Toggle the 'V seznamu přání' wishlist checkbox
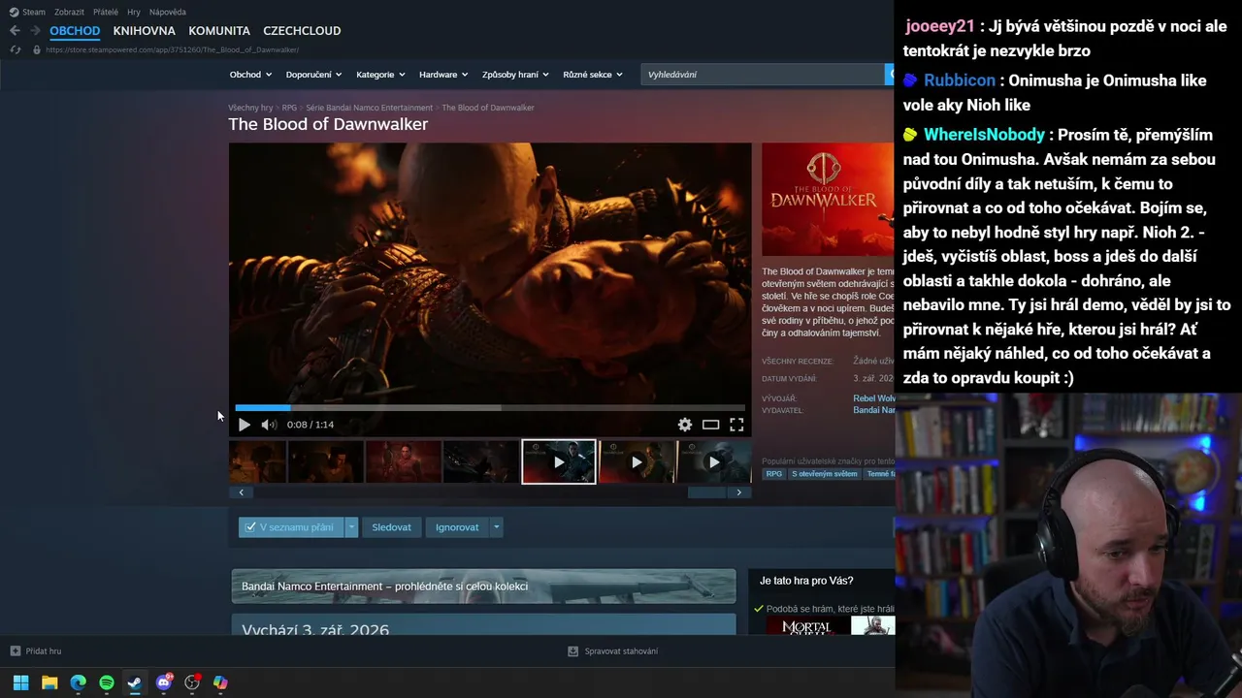The image size is (1242, 698). point(250,527)
